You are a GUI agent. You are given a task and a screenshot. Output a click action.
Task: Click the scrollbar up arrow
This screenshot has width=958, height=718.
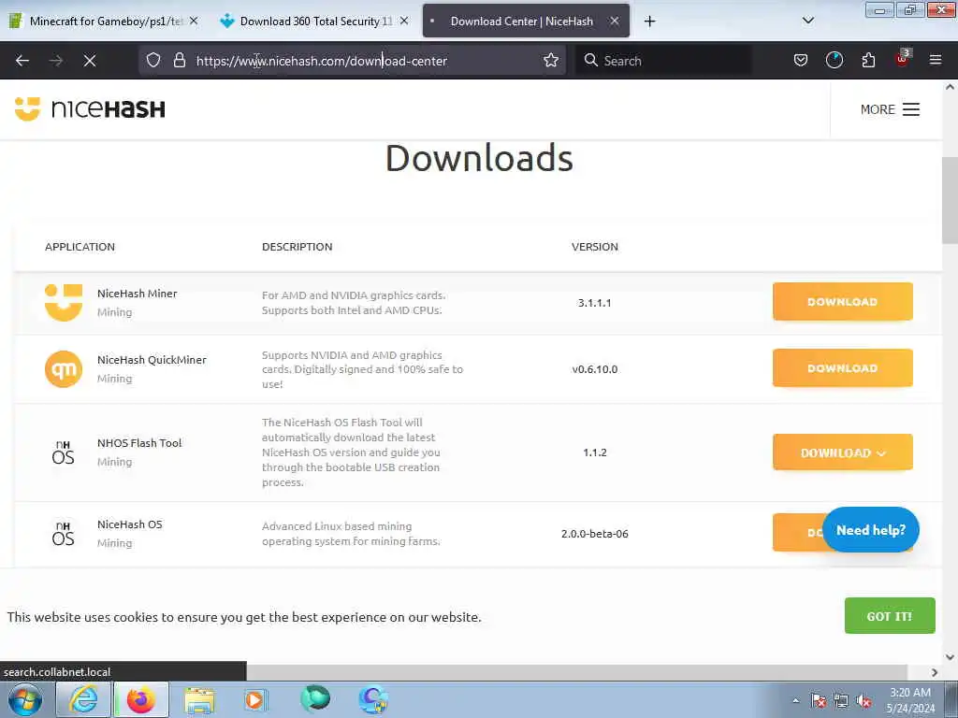point(950,87)
